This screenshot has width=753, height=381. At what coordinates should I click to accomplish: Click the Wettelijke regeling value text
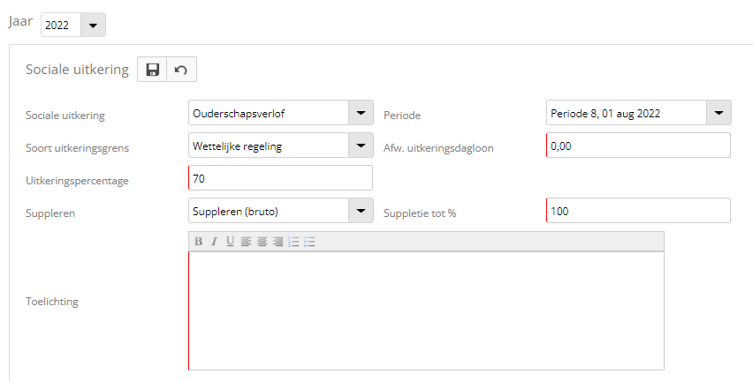(x=237, y=146)
